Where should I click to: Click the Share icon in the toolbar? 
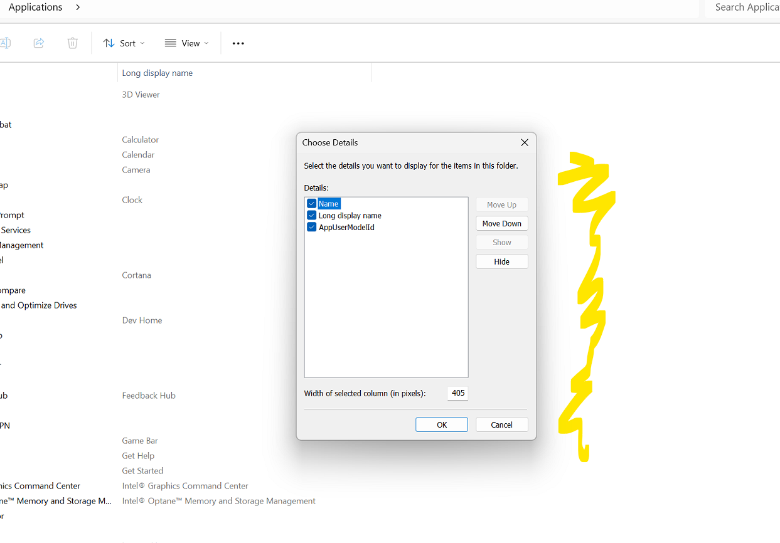click(x=39, y=43)
